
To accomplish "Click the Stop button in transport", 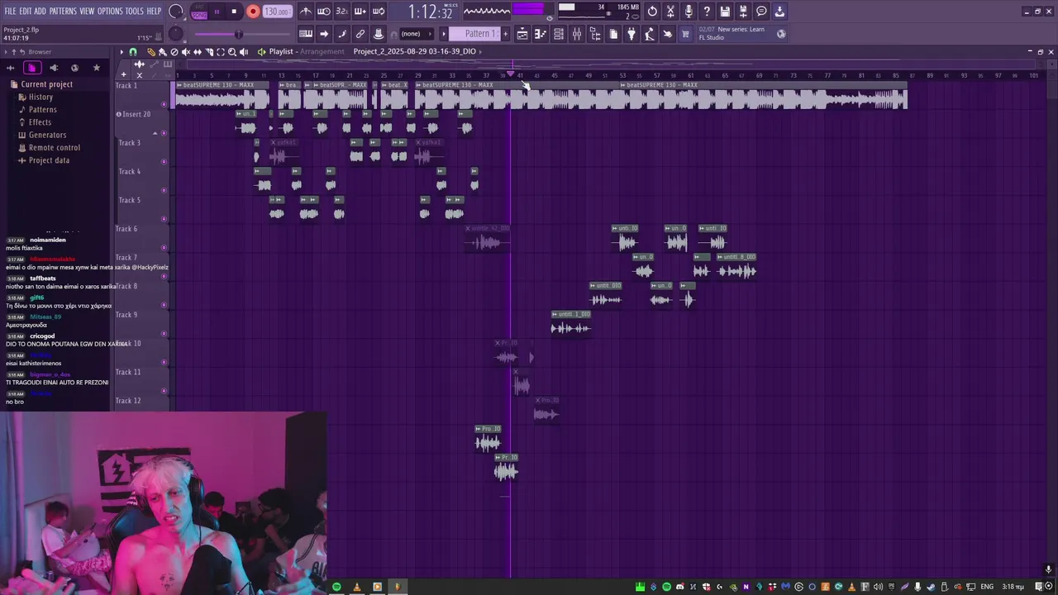I will point(234,12).
